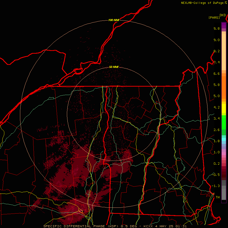Click the 5.0 value on color scale

click(x=217, y=96)
